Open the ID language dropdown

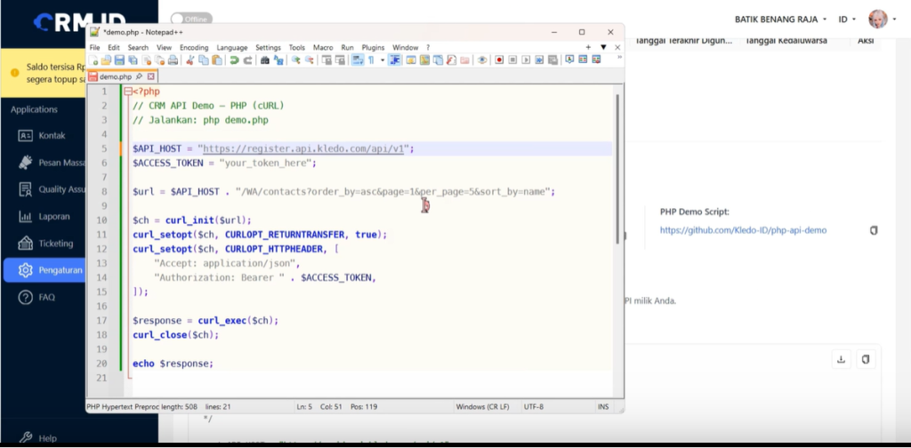tap(847, 20)
